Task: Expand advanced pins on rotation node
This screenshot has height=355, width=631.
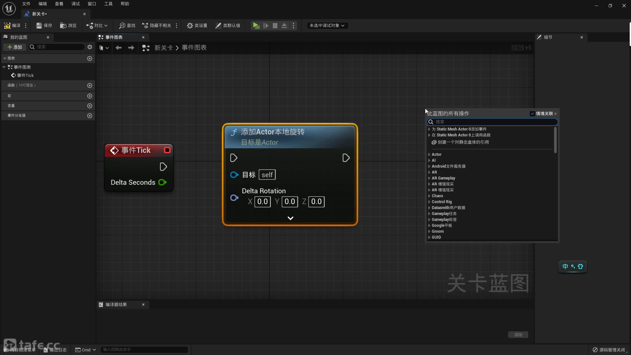Action: (291, 218)
